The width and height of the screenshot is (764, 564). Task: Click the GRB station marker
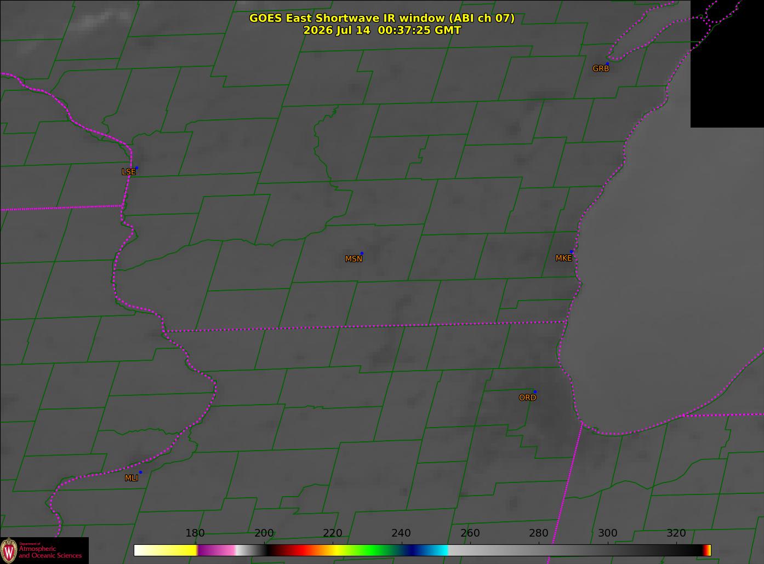[607, 64]
